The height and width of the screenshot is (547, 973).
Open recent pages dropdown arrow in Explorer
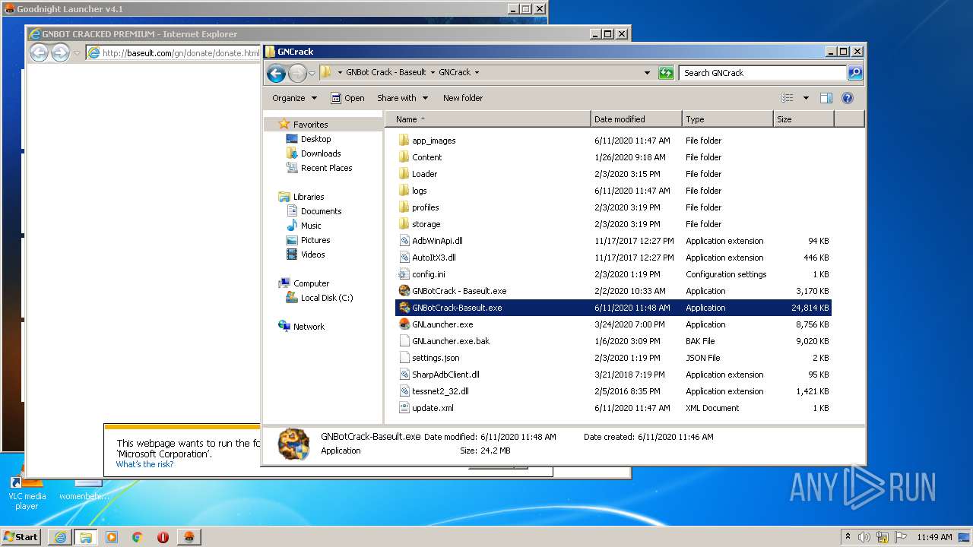pyautogui.click(x=312, y=74)
